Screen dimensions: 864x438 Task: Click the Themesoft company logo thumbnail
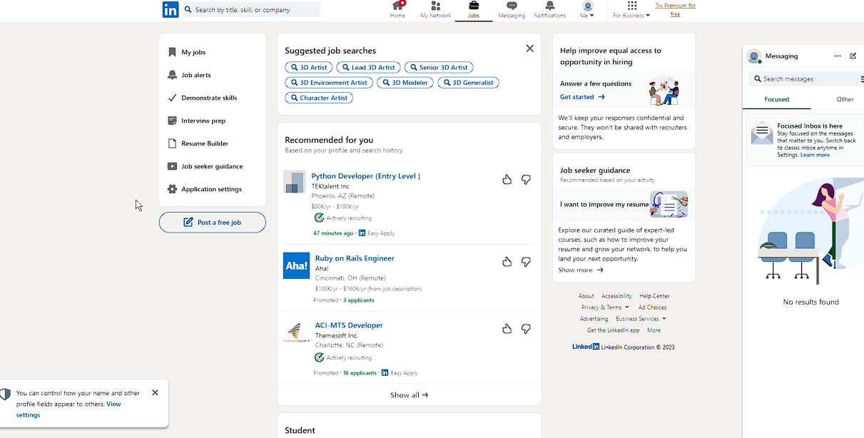pos(296,332)
